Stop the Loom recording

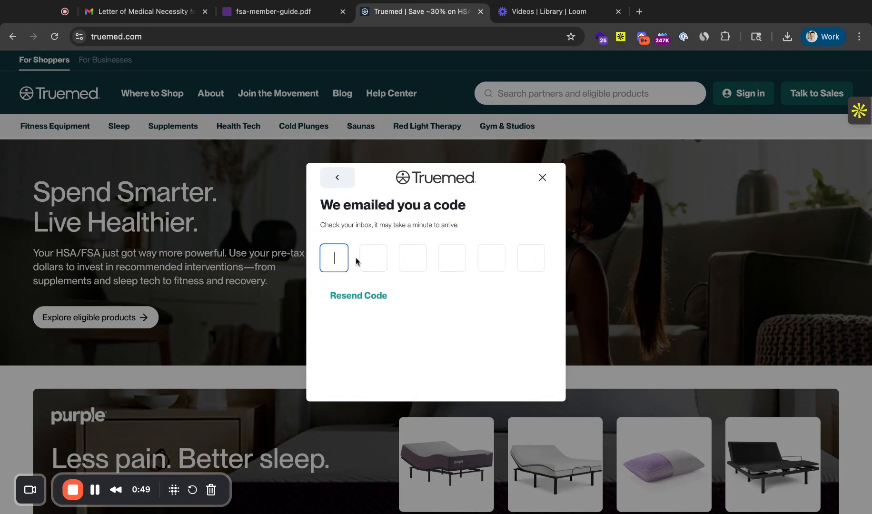pyautogui.click(x=72, y=489)
